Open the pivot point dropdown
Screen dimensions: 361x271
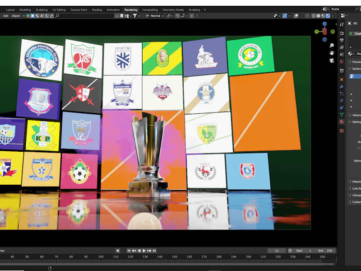pos(170,16)
